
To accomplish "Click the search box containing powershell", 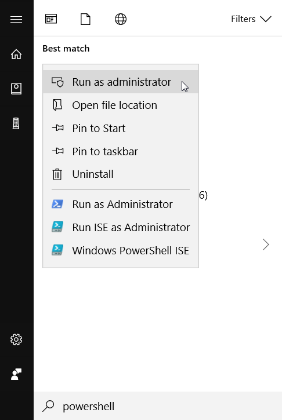I will 158,406.
